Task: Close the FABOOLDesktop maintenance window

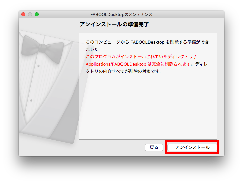Action: click(x=23, y=14)
